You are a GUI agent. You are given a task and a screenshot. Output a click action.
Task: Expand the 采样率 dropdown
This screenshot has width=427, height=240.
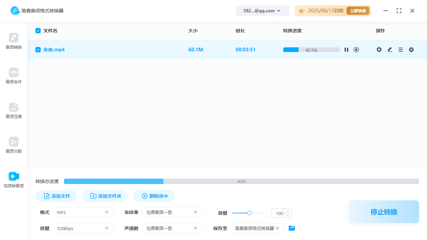point(172,212)
